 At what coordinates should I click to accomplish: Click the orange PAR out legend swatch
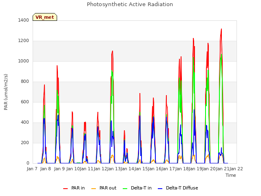pos(94,189)
